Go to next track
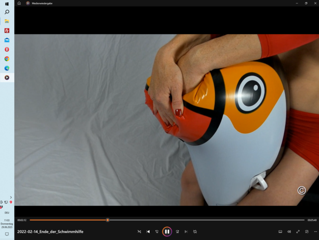This screenshot has width=319, height=240. click(186, 232)
